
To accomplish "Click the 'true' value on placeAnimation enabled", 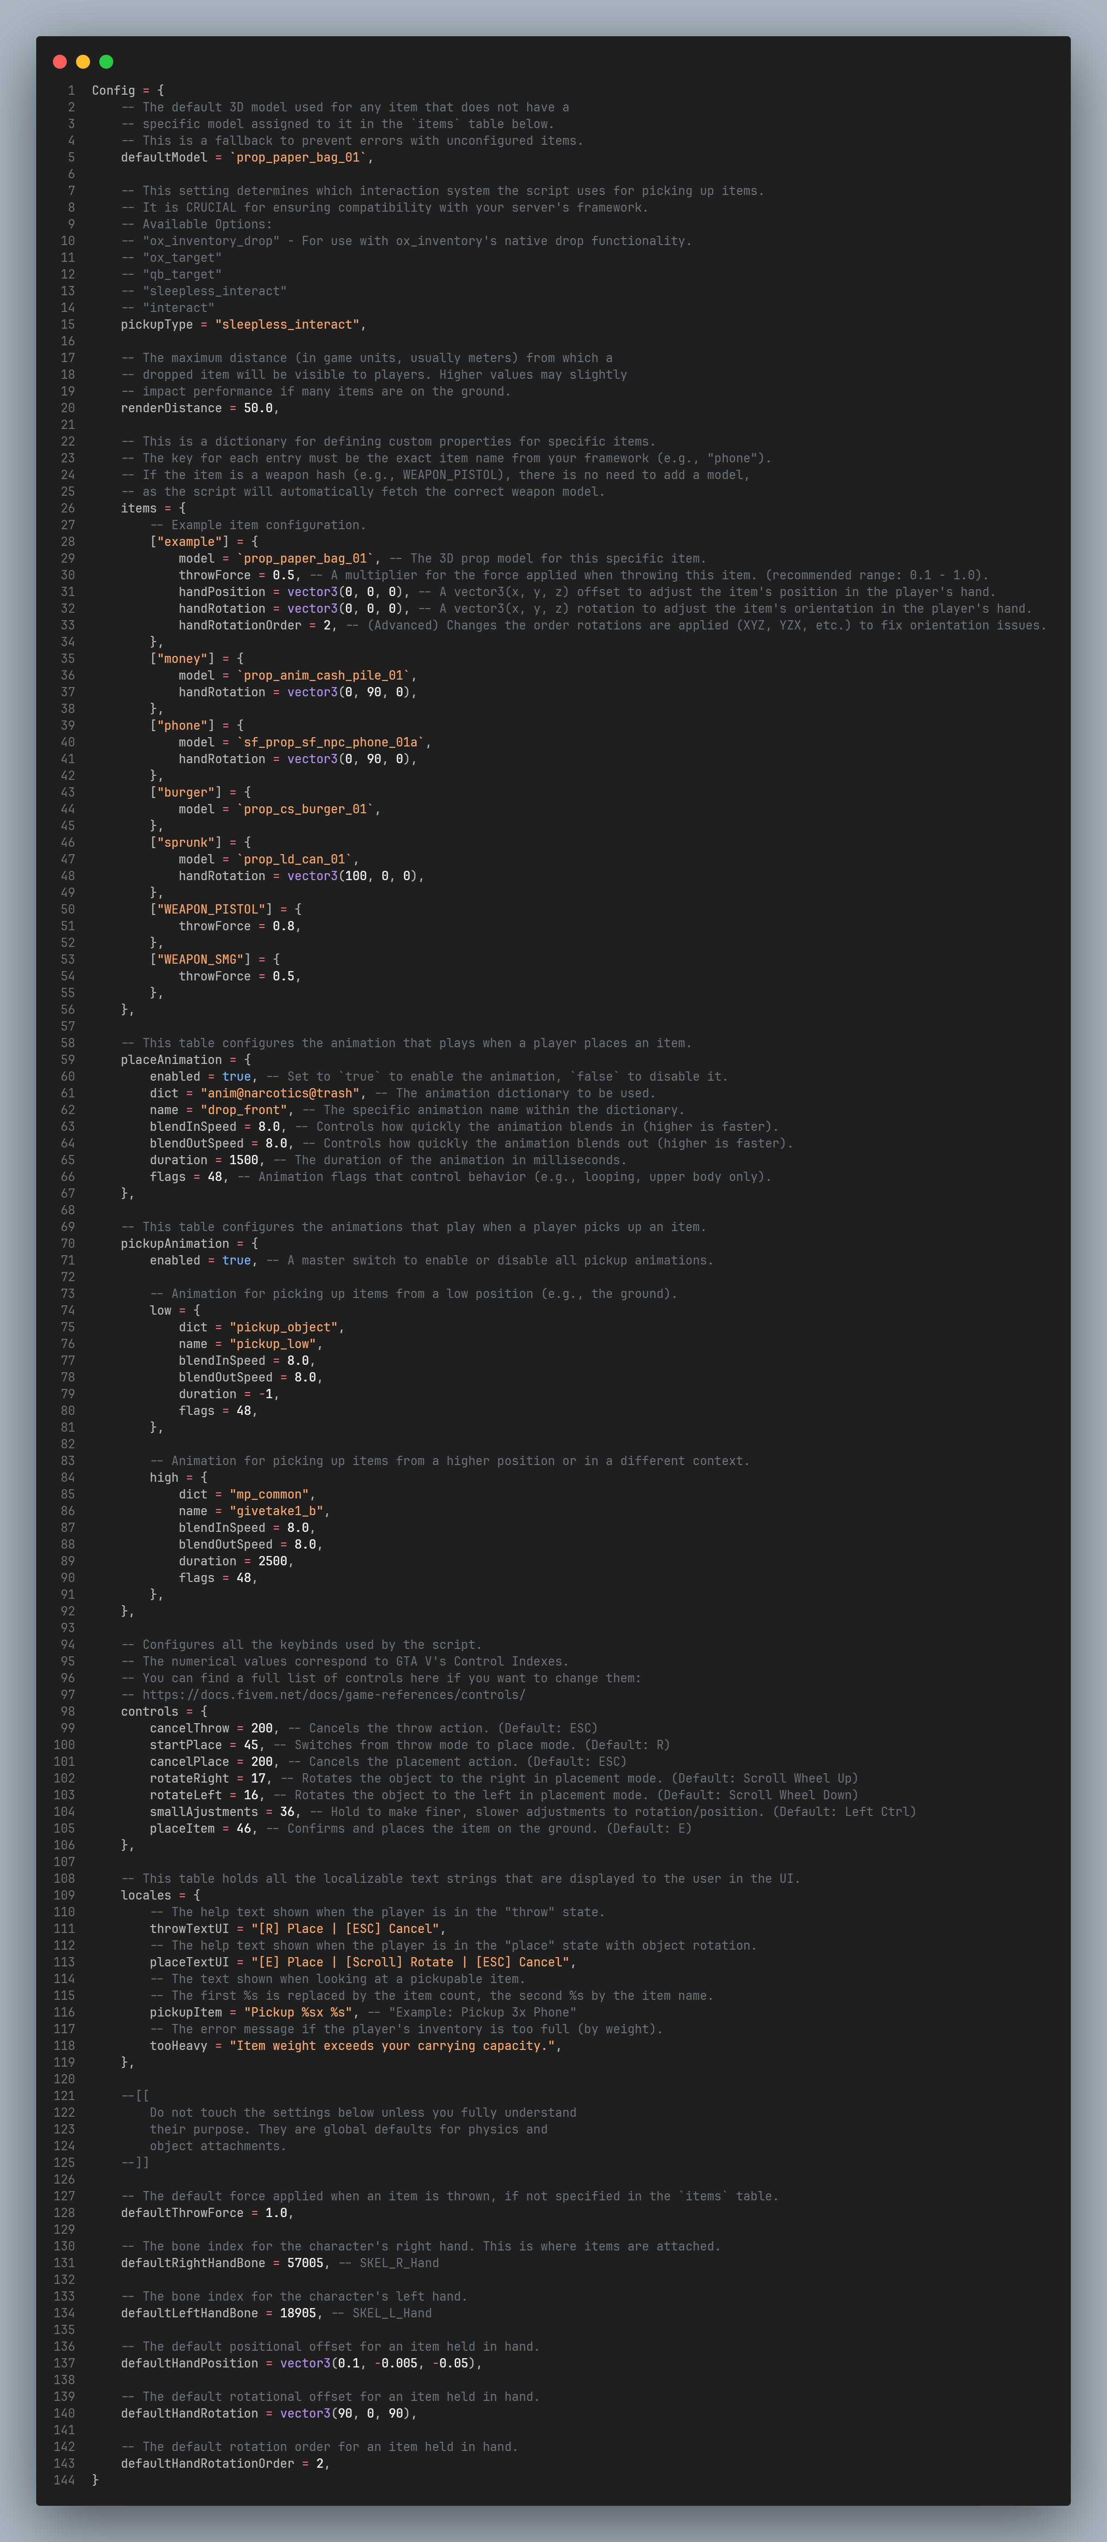I will point(236,1076).
